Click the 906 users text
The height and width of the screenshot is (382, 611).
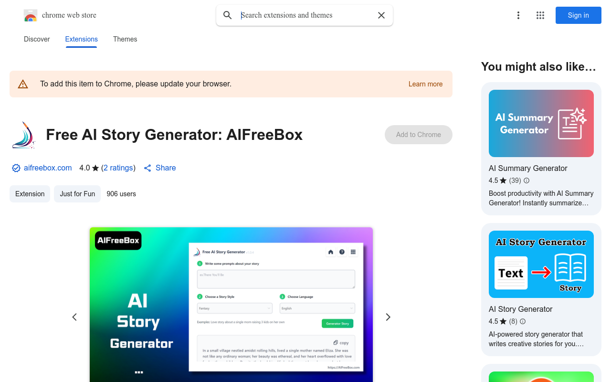click(x=121, y=194)
